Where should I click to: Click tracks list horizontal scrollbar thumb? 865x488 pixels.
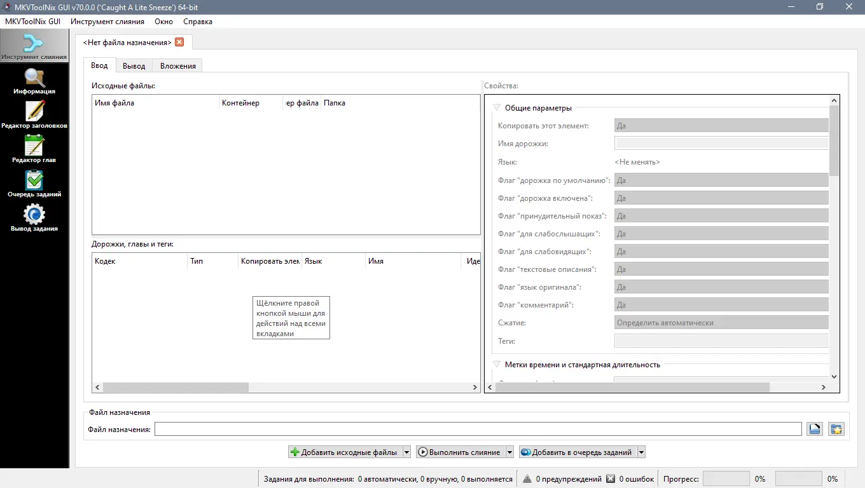[176, 388]
